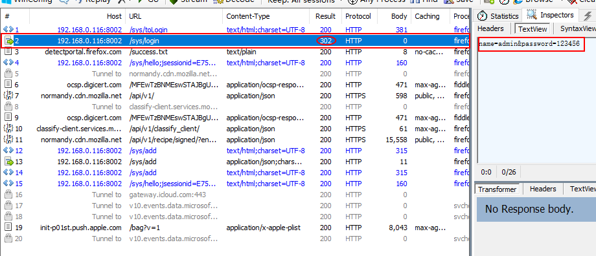Select session 9 ocsp.digicert.com row
This screenshot has width=596, height=256.
point(235,118)
